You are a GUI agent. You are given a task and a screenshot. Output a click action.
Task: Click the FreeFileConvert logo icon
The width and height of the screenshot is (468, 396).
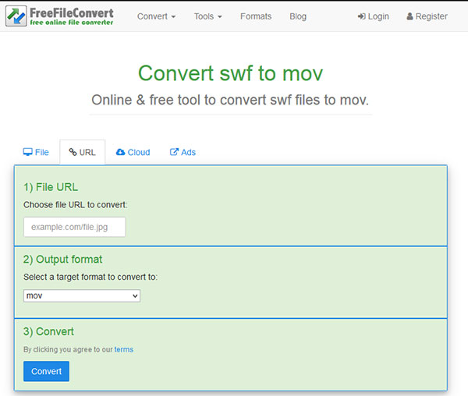(x=16, y=16)
